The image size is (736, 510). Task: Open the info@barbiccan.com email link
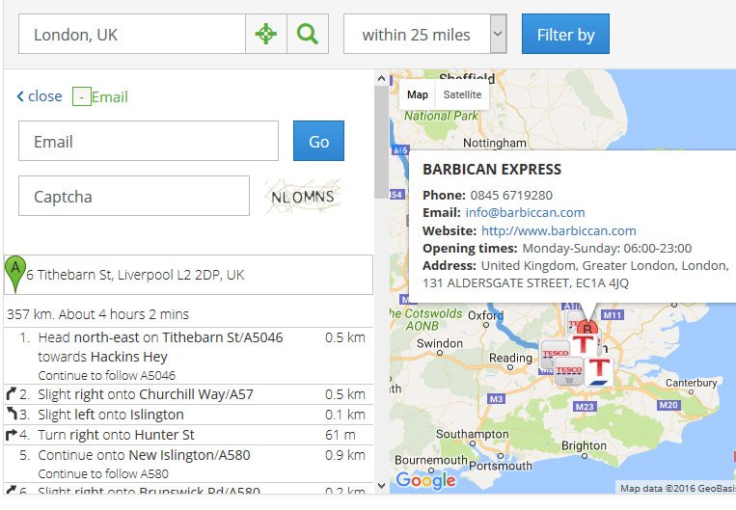click(525, 212)
